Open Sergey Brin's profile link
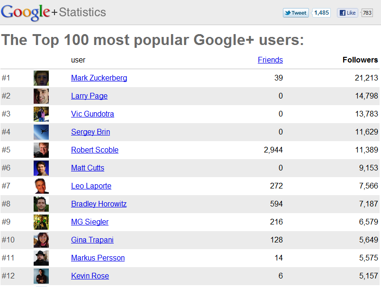This screenshot has width=381, height=287. (x=91, y=132)
